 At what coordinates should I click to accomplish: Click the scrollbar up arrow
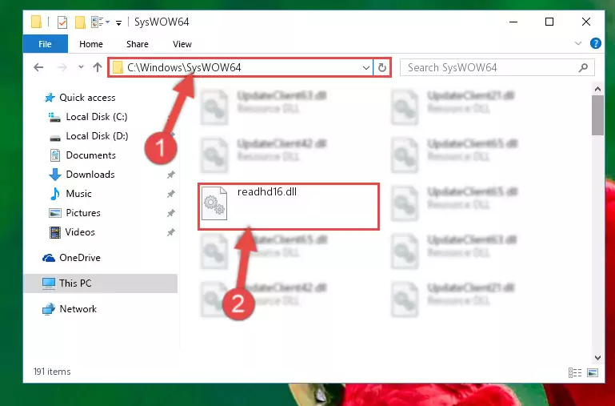point(597,89)
